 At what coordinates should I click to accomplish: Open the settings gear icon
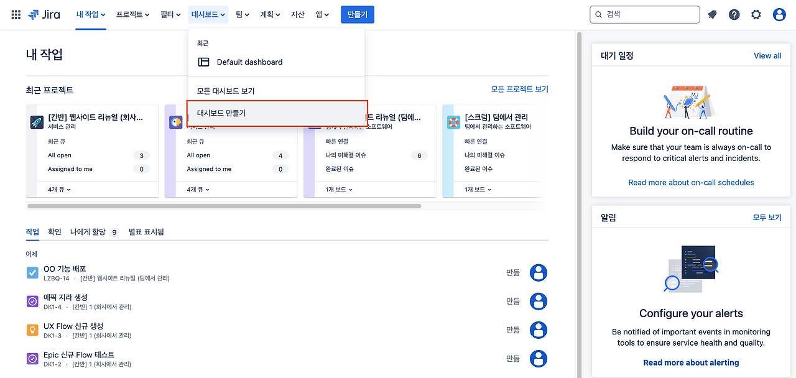(x=756, y=14)
